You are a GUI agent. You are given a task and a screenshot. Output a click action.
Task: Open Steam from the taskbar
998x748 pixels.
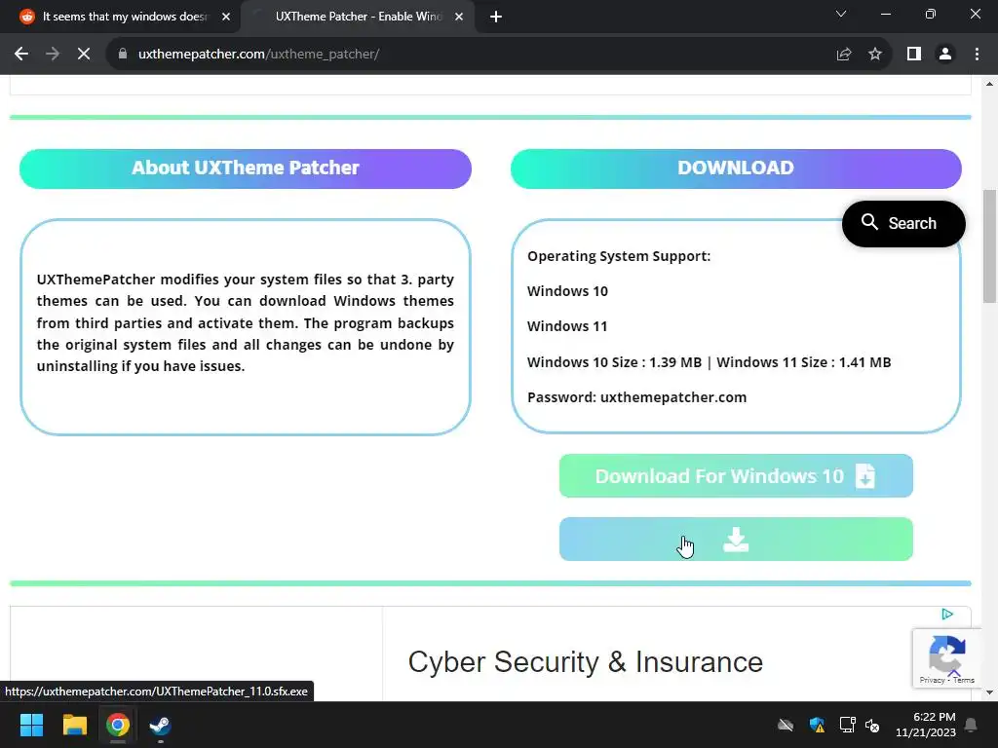161,725
